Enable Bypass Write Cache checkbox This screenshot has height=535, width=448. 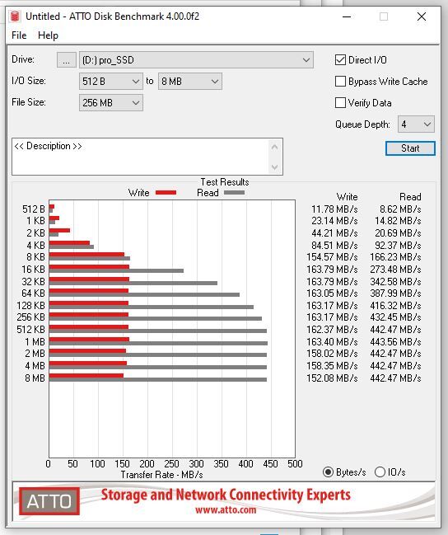pos(340,82)
